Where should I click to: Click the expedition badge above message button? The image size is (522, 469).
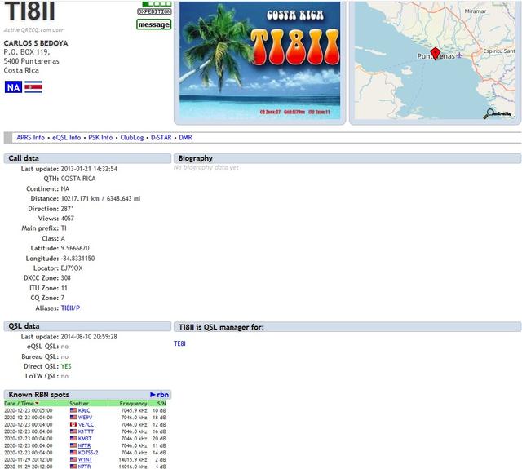pyautogui.click(x=154, y=11)
